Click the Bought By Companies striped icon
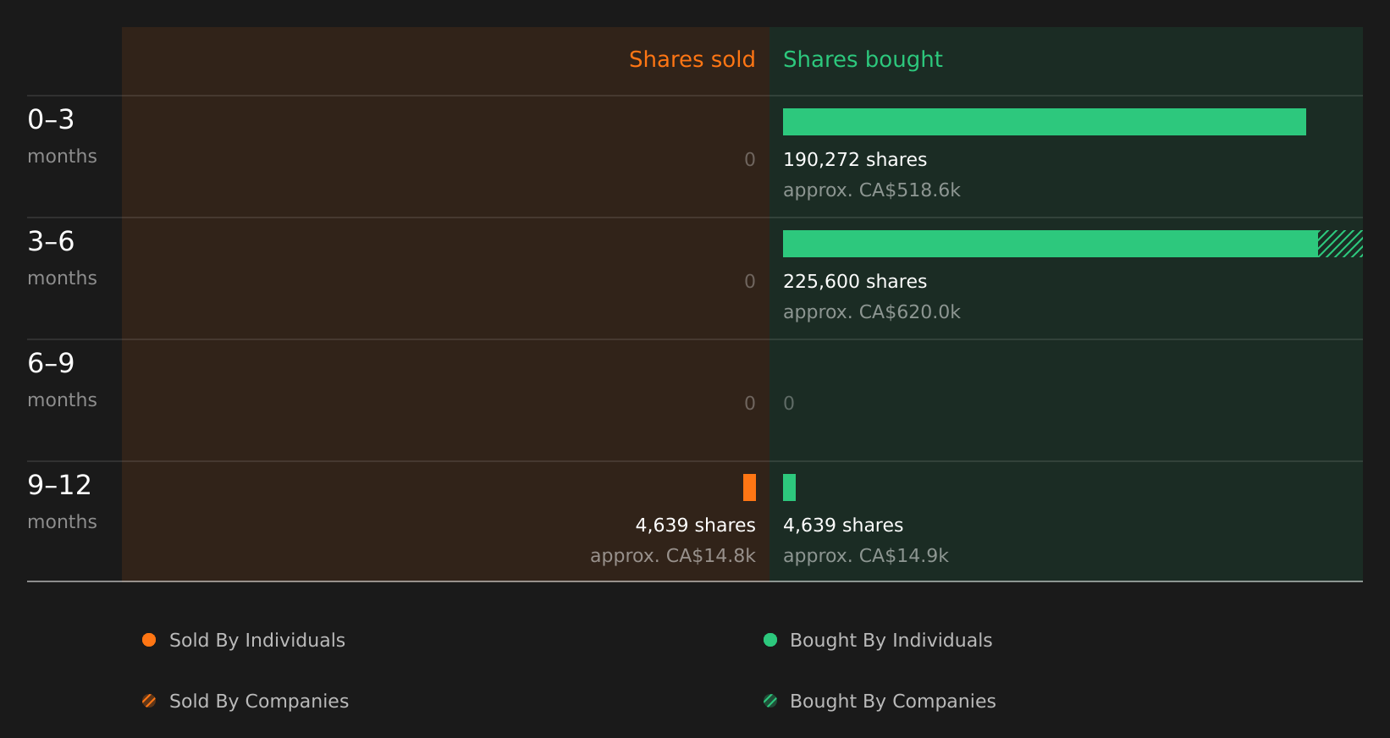Image resolution: width=1390 pixels, height=738 pixels. 770,701
